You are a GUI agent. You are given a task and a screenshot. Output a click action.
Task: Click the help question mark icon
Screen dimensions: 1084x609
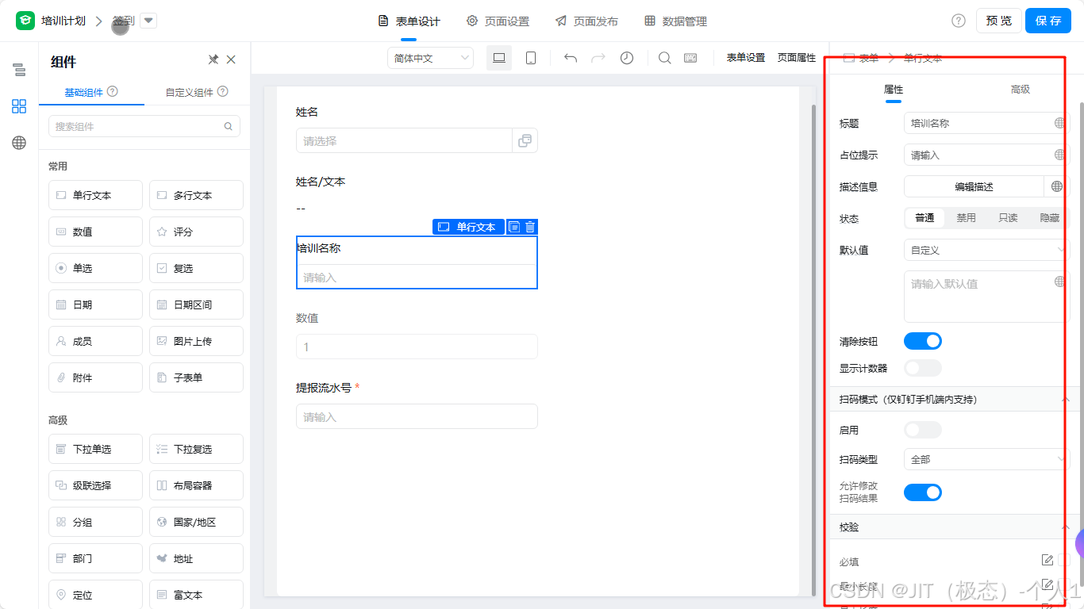coord(959,21)
